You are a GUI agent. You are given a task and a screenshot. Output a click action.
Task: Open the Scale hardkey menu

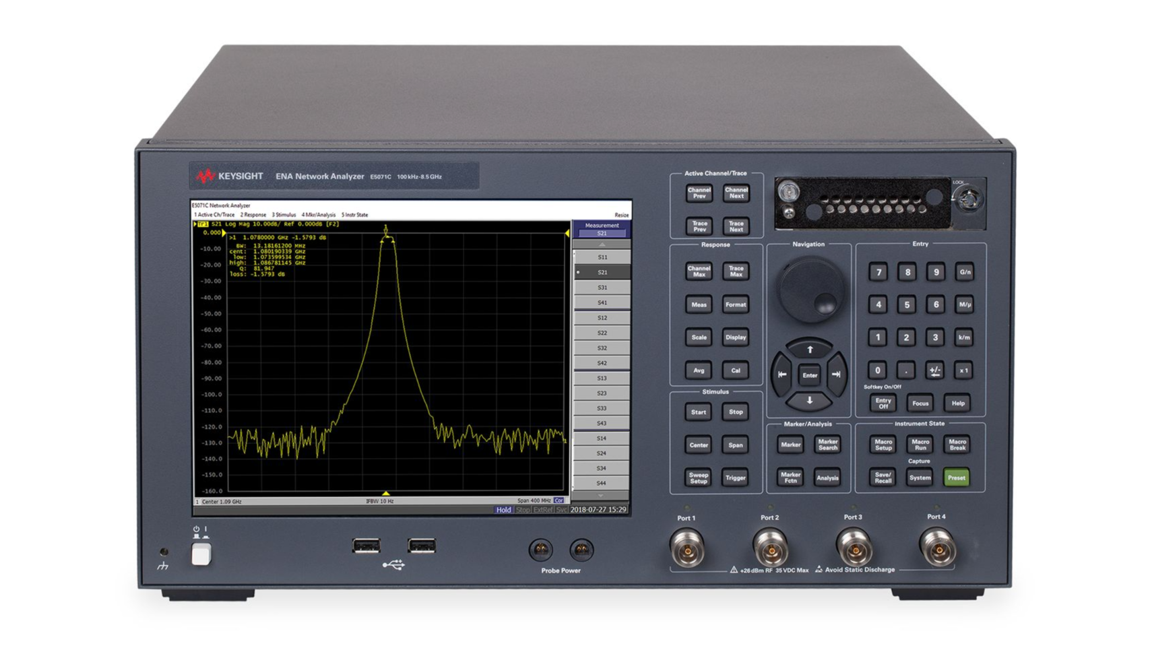(x=699, y=337)
